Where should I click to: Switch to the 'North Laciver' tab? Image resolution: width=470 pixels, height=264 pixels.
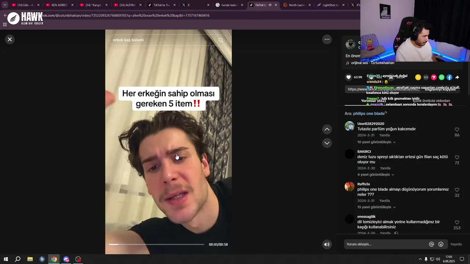click(x=297, y=5)
